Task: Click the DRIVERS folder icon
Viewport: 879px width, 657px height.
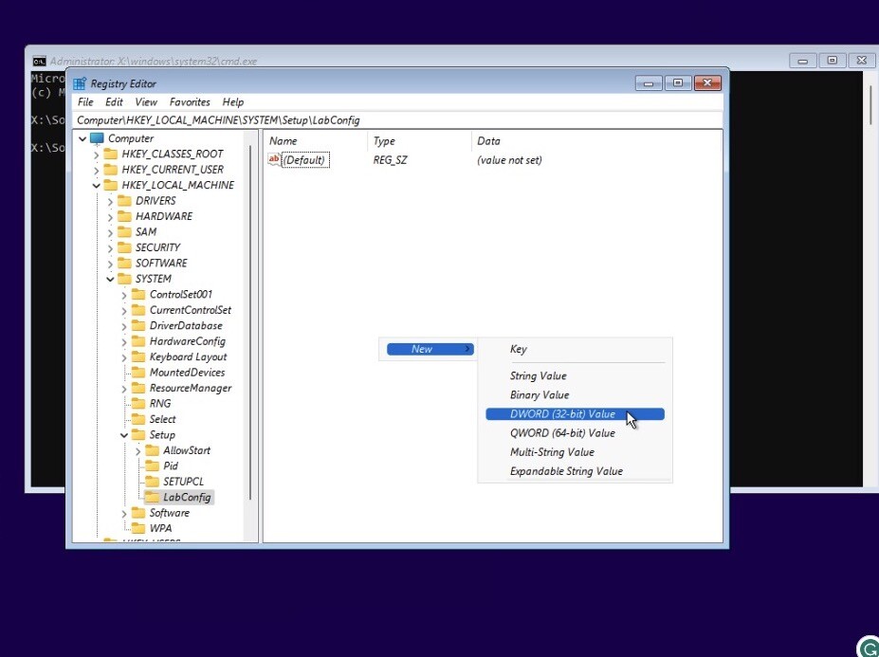Action: coord(124,201)
